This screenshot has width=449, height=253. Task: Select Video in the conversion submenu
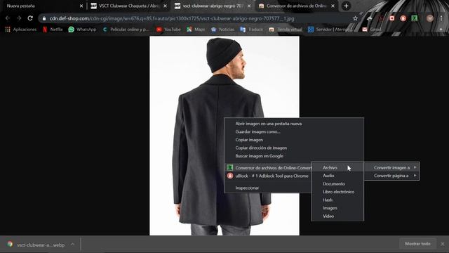[338, 216]
